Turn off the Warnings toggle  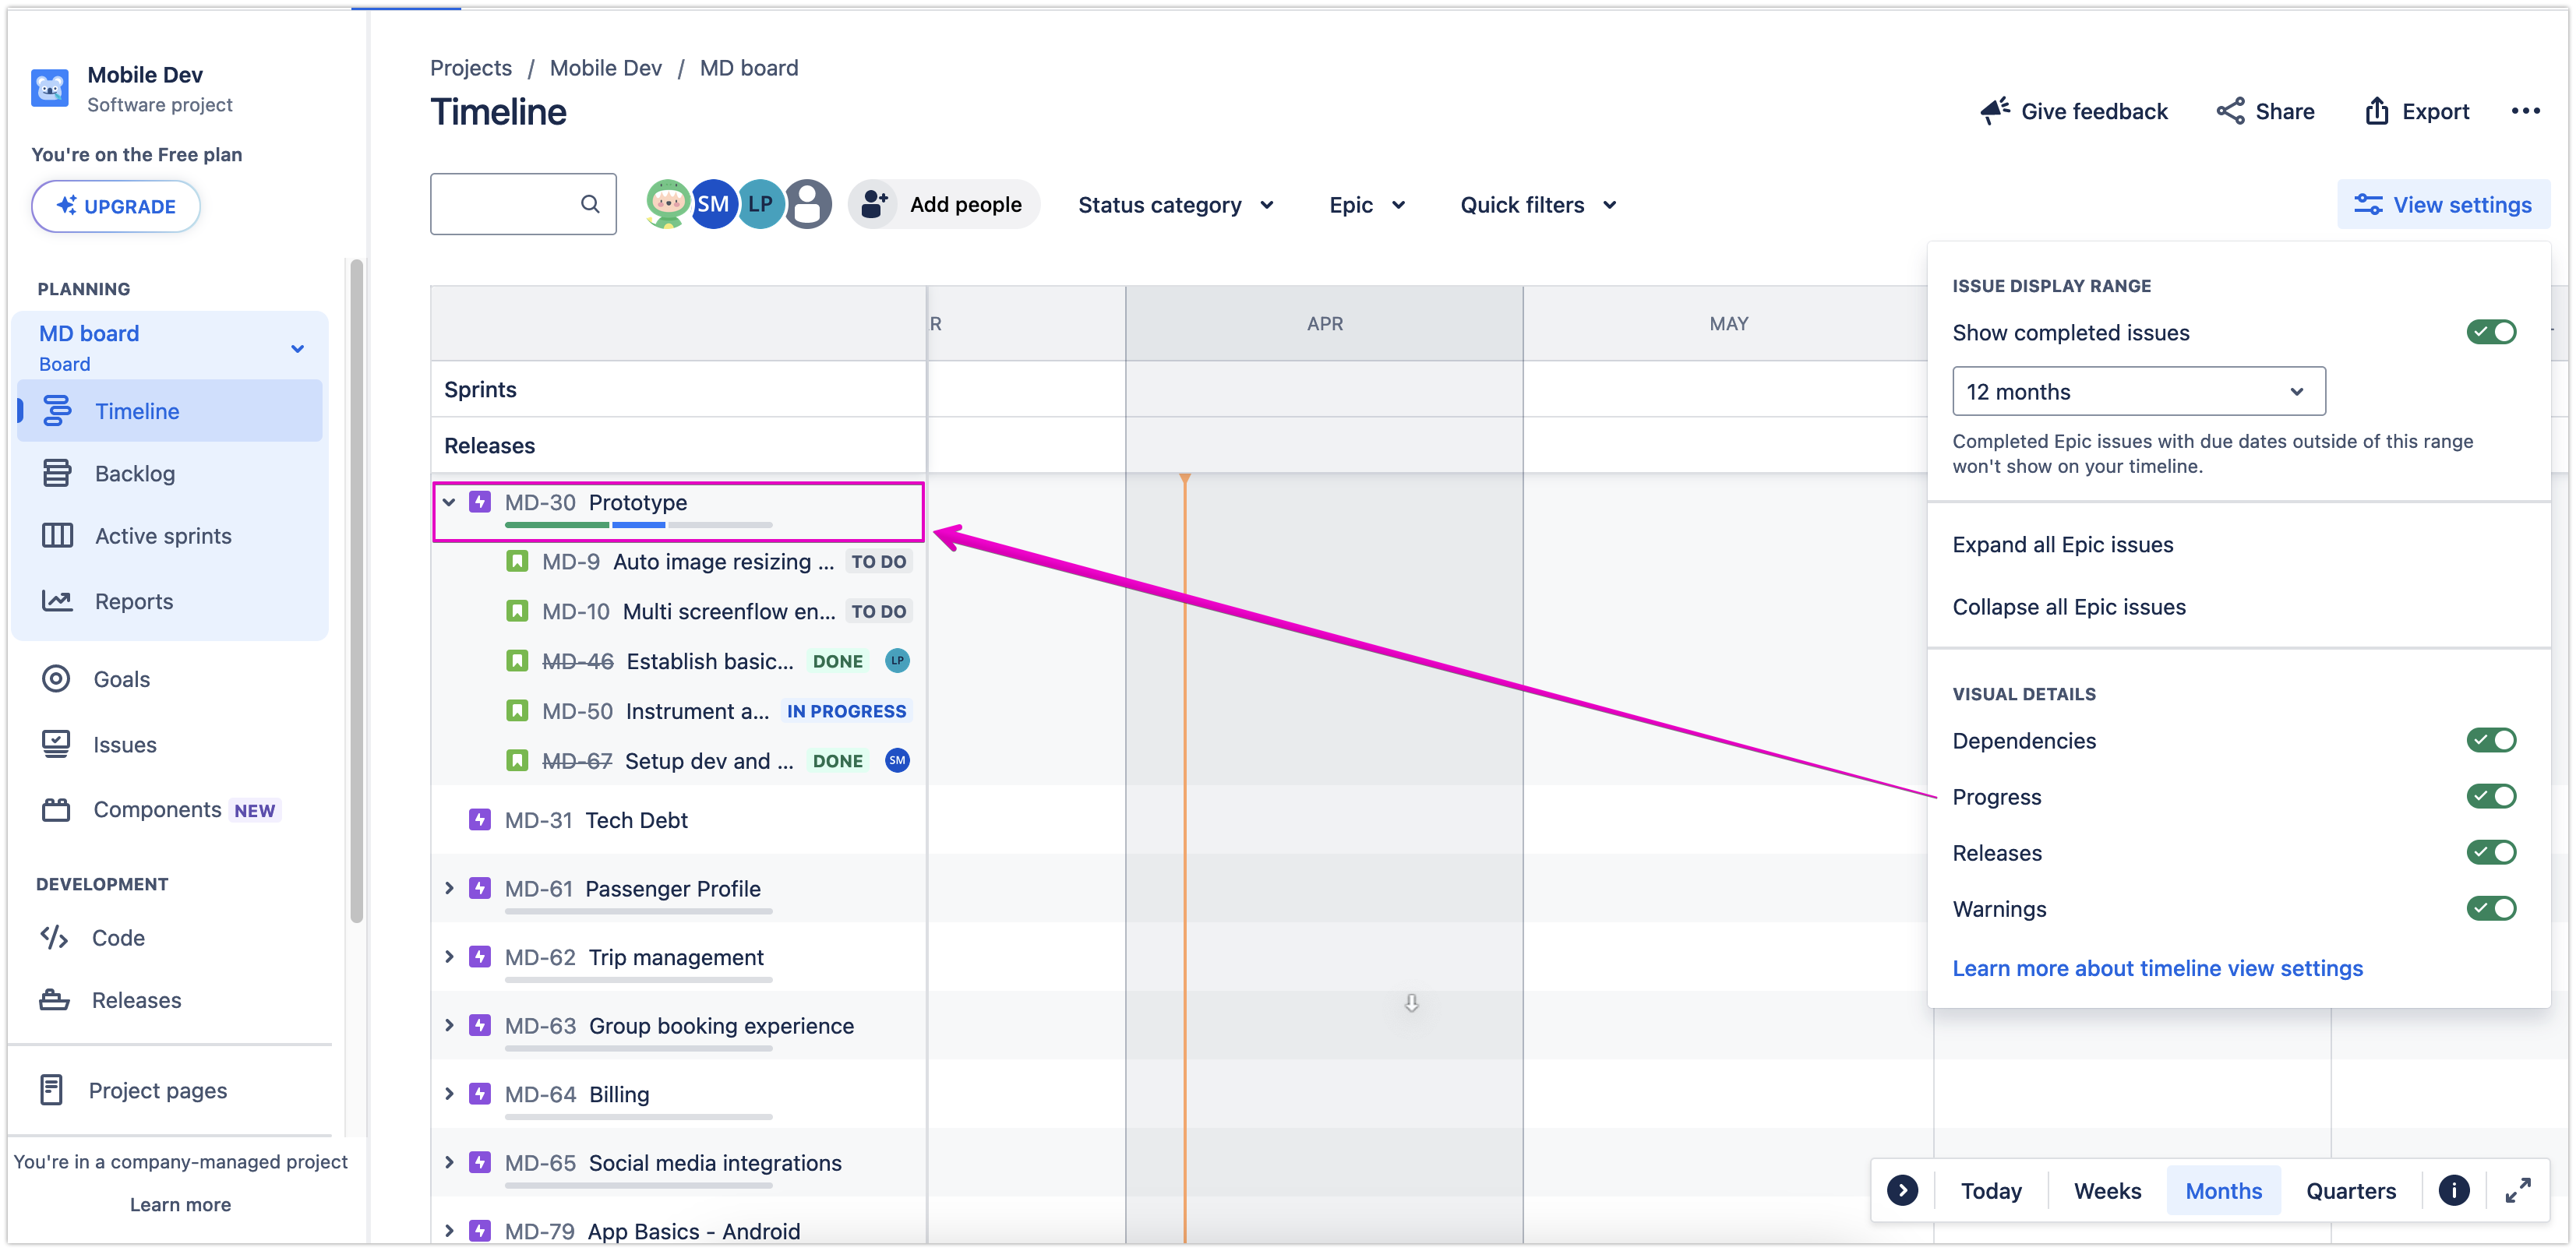(2490, 908)
